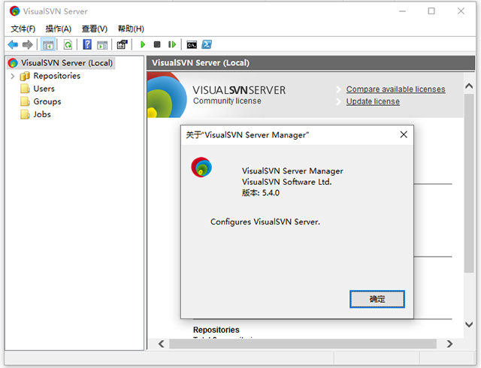The width and height of the screenshot is (481, 368).
Task: Select VisualSVN Server (Local) tree root
Action: click(67, 63)
